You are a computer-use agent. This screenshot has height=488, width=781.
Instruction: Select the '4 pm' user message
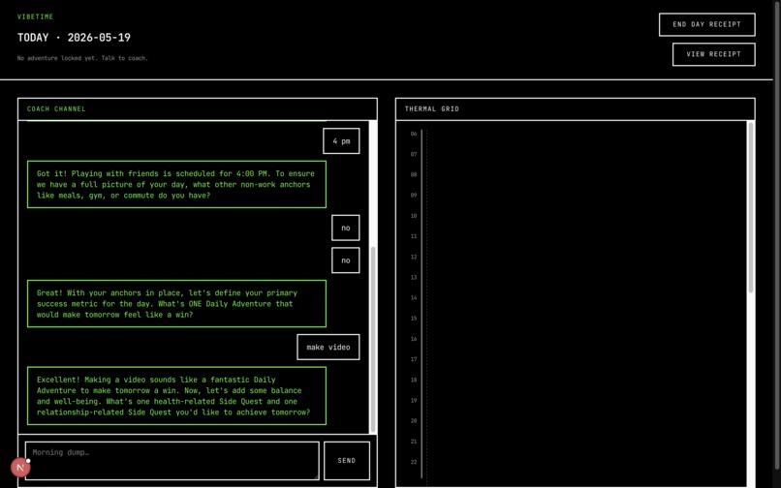341,141
